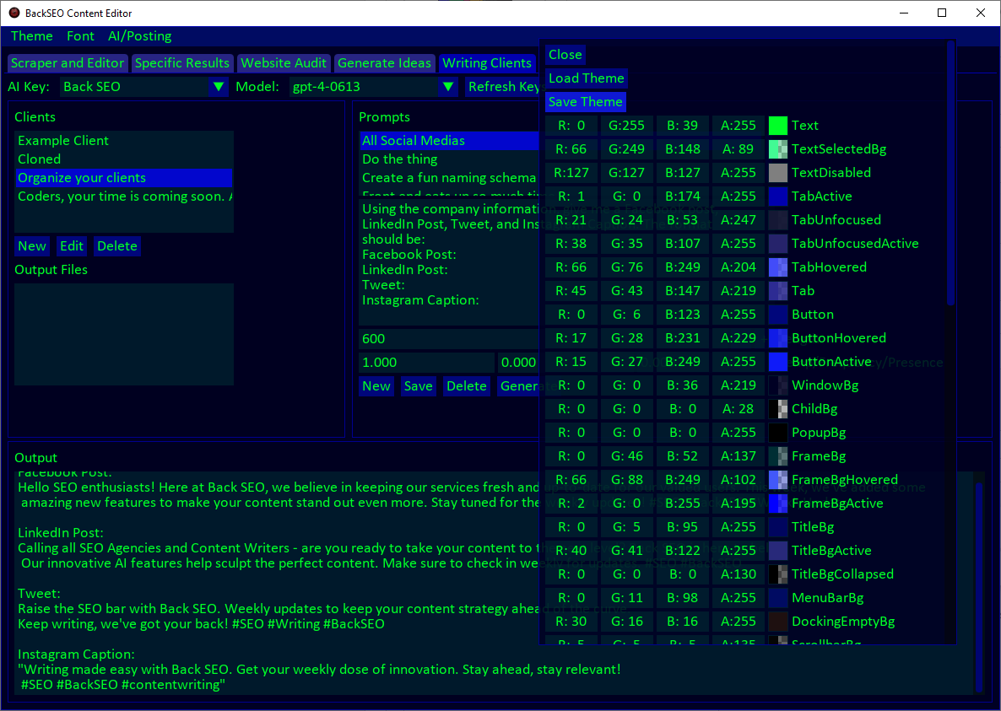The width and height of the screenshot is (1001, 711).
Task: Open the TextDisabled color swatch
Action: [x=777, y=173]
